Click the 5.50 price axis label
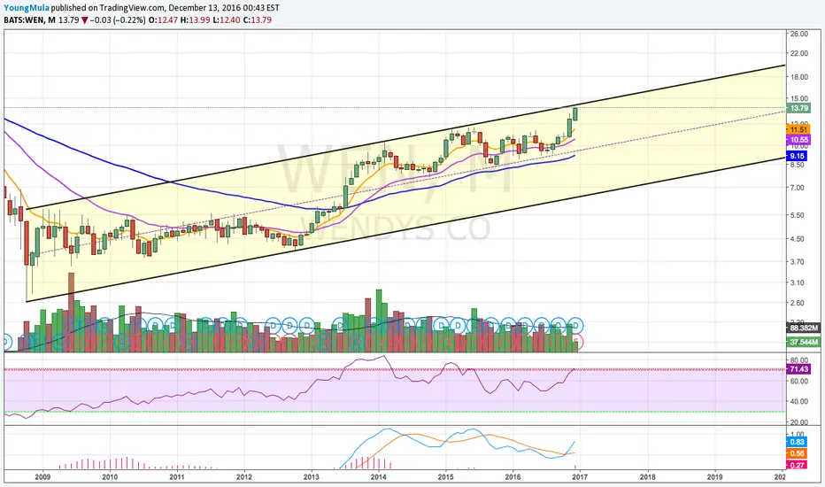This screenshot has height=487, width=825. pos(797,215)
